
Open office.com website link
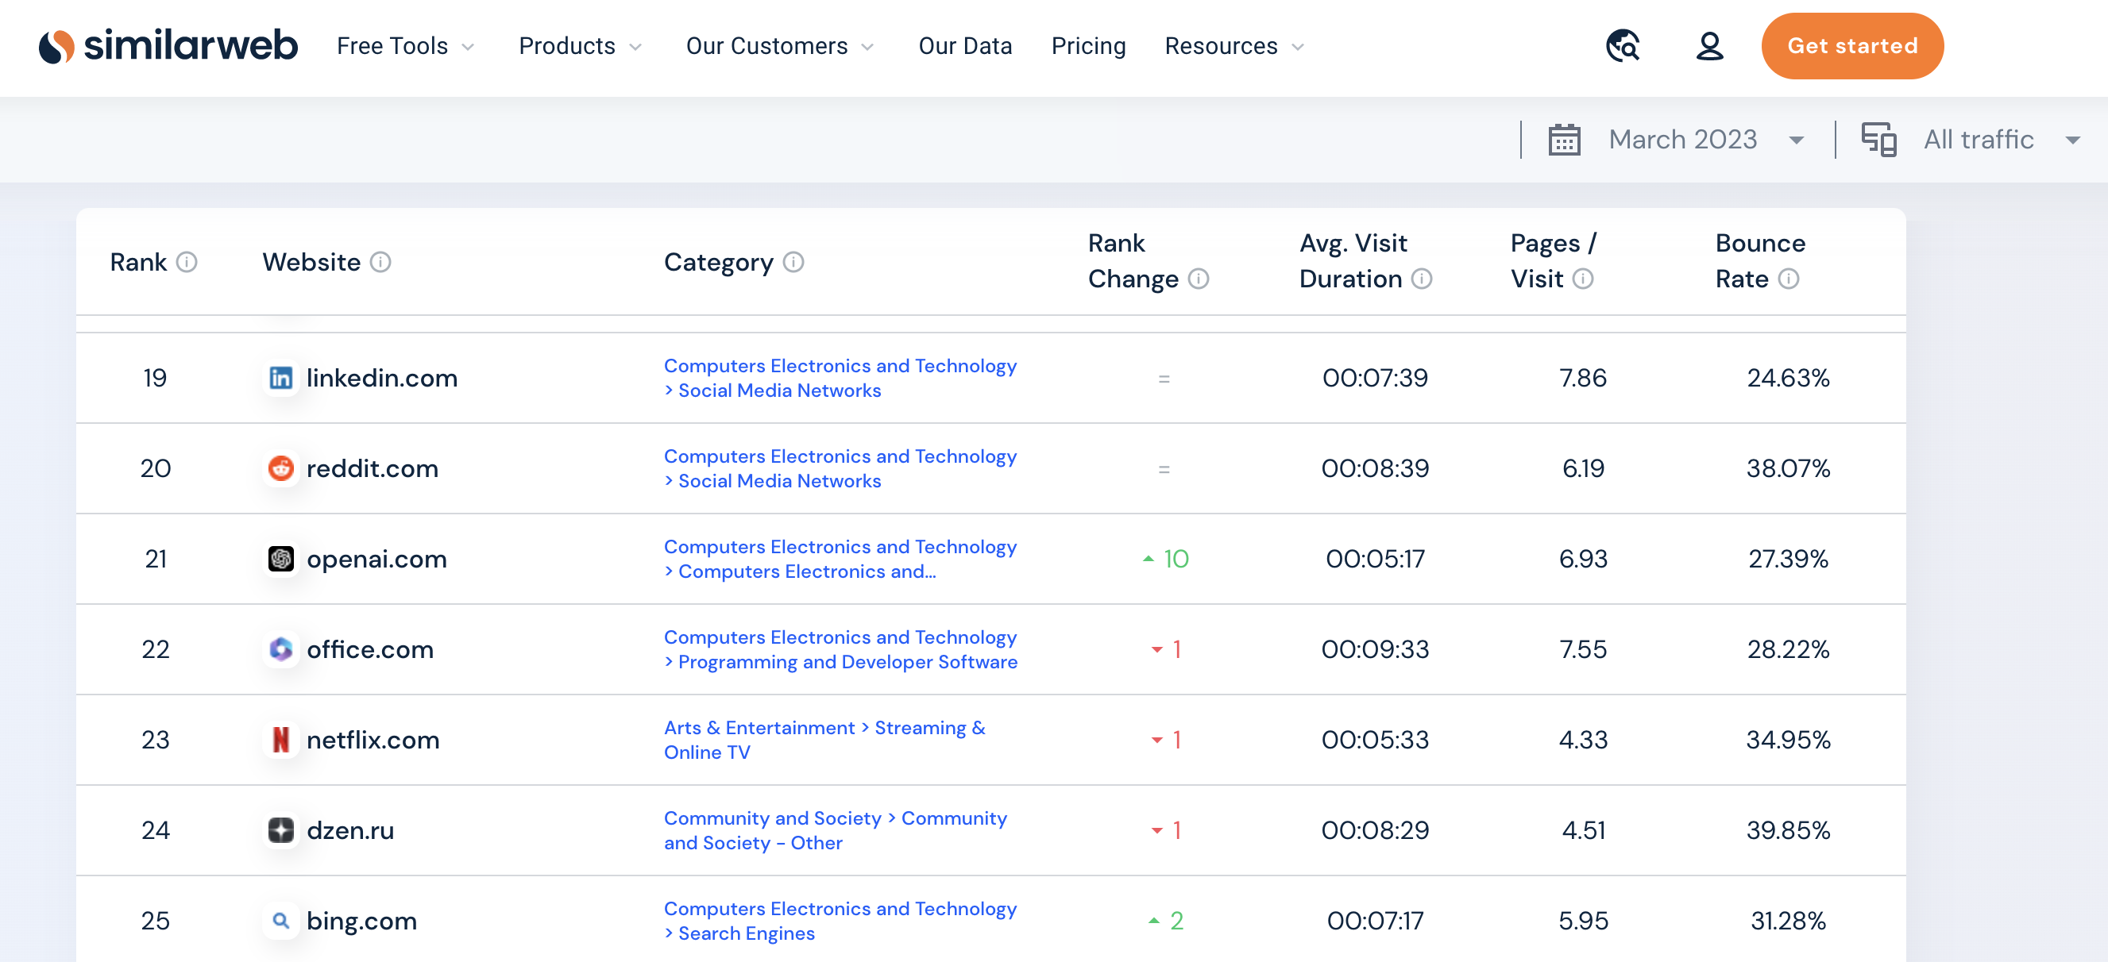[370, 649]
